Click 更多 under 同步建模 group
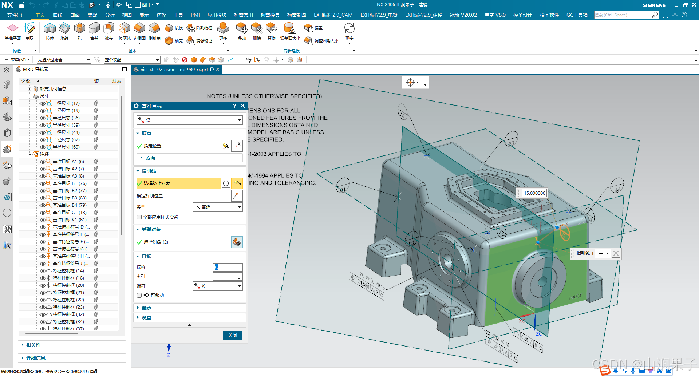The image size is (699, 376). (349, 33)
